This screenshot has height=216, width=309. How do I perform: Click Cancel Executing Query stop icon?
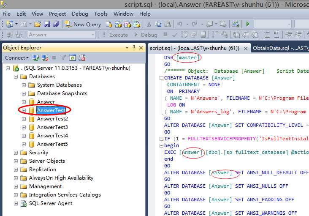click(165, 35)
